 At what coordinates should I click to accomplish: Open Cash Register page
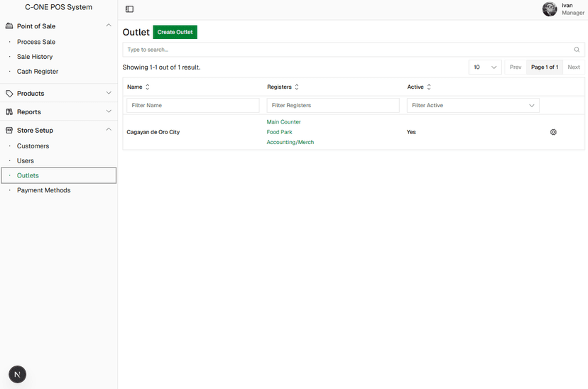coord(38,71)
